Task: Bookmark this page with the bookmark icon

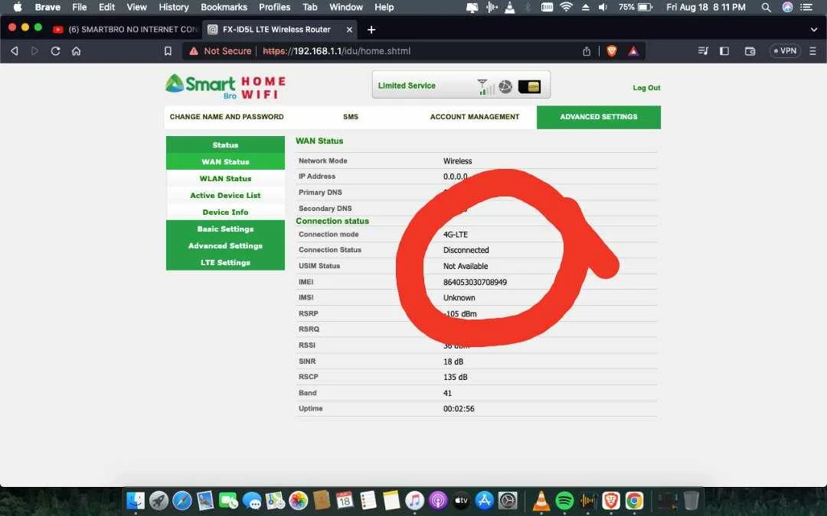Action: (x=168, y=51)
